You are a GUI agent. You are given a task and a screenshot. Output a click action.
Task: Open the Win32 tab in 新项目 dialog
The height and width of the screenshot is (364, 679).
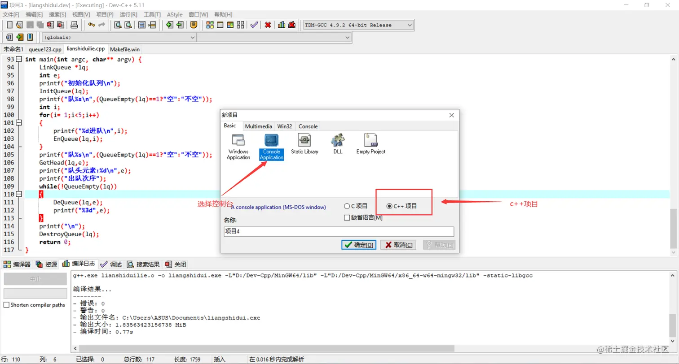pos(285,126)
